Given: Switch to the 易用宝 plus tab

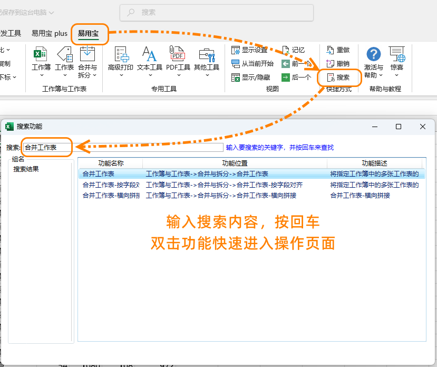Looking at the screenshot, I should [50, 33].
